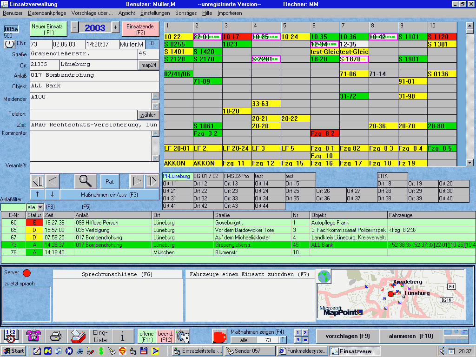Select incident row 65 Verfolgung
The height and width of the screenshot is (357, 476).
(x=93, y=230)
